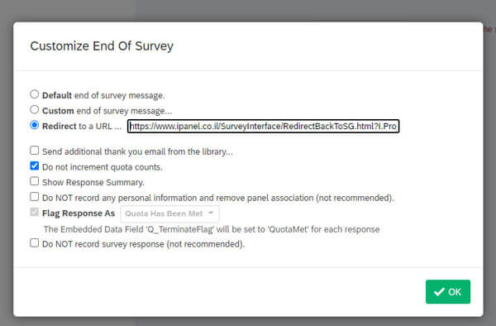Select the Default end of survey message radio
The image size is (496, 326).
[x=34, y=94]
